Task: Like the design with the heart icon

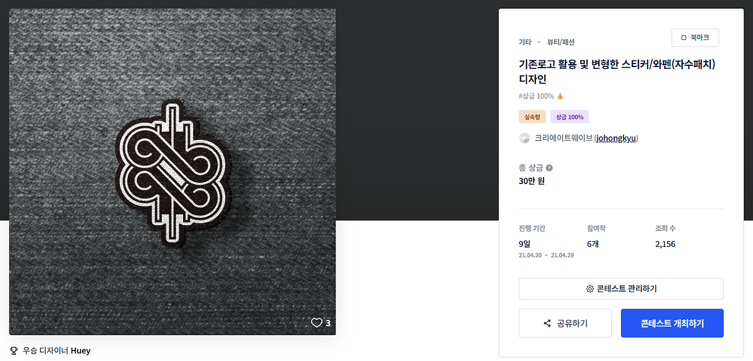Action: point(316,323)
